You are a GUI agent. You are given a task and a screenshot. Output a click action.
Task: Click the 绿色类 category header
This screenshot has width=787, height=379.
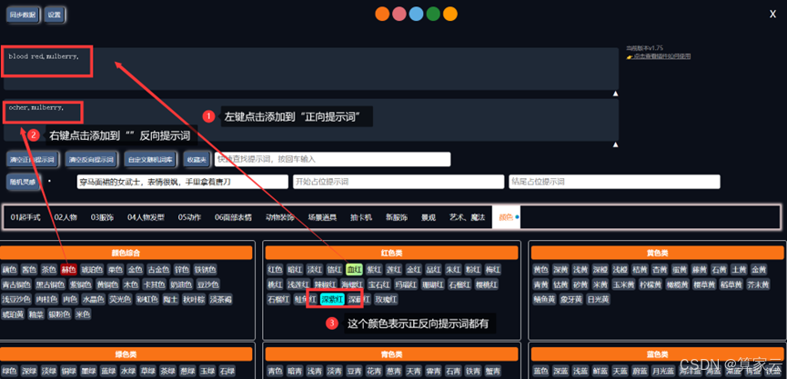click(126, 354)
